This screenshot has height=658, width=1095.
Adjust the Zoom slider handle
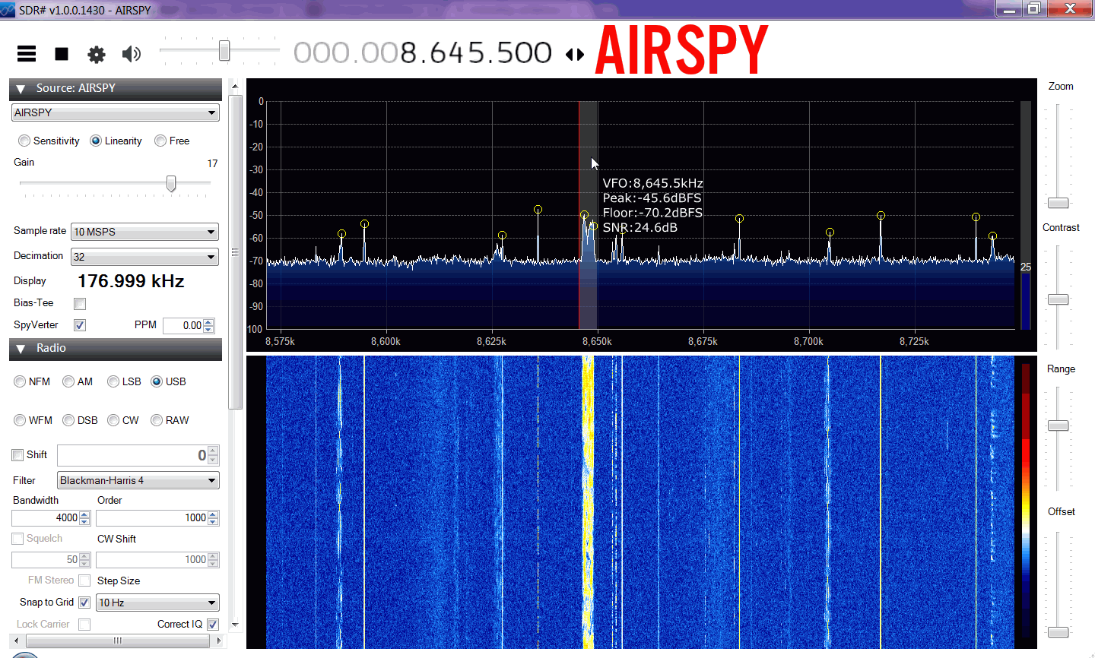1058,204
